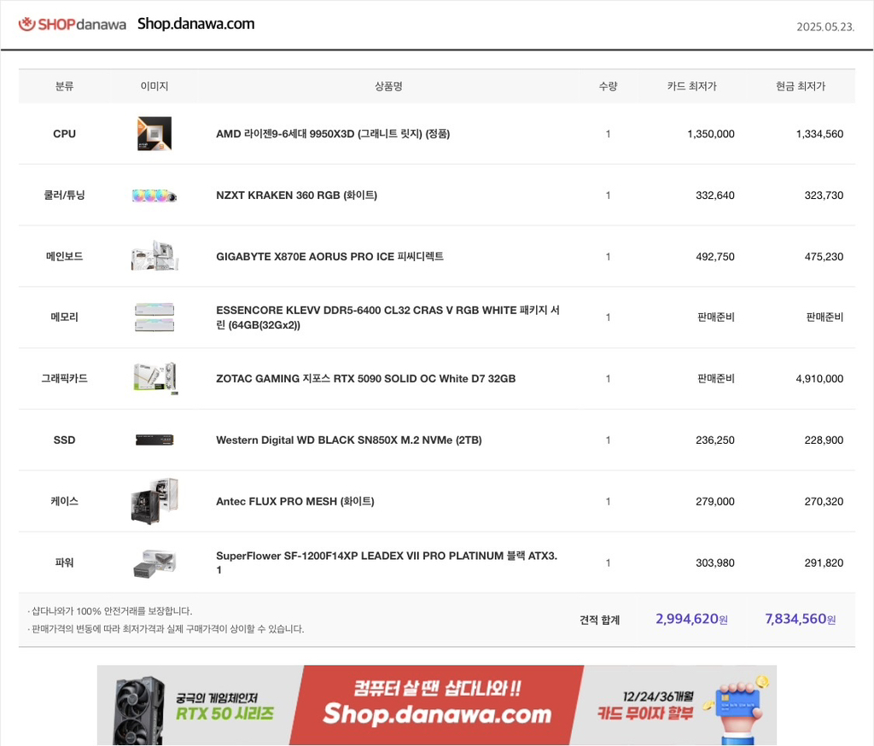Click power supply card price 303,980
The image size is (874, 746).
(715, 562)
